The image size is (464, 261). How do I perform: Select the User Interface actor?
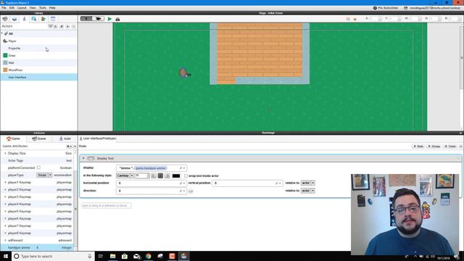point(38,78)
